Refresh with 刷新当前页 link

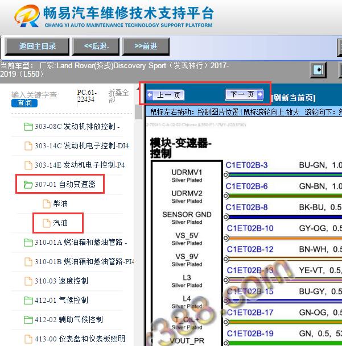coord(293,98)
